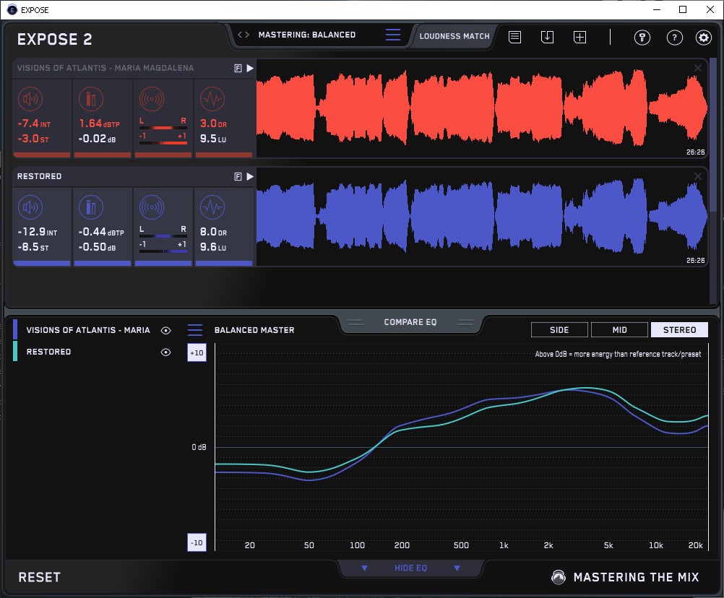Click the file icon on Visions of Atlantis track
The height and width of the screenshot is (598, 724).
pyautogui.click(x=238, y=69)
